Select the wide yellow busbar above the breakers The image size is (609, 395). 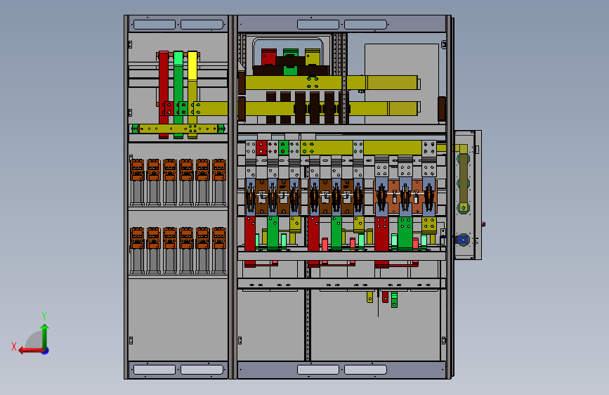click(361, 148)
